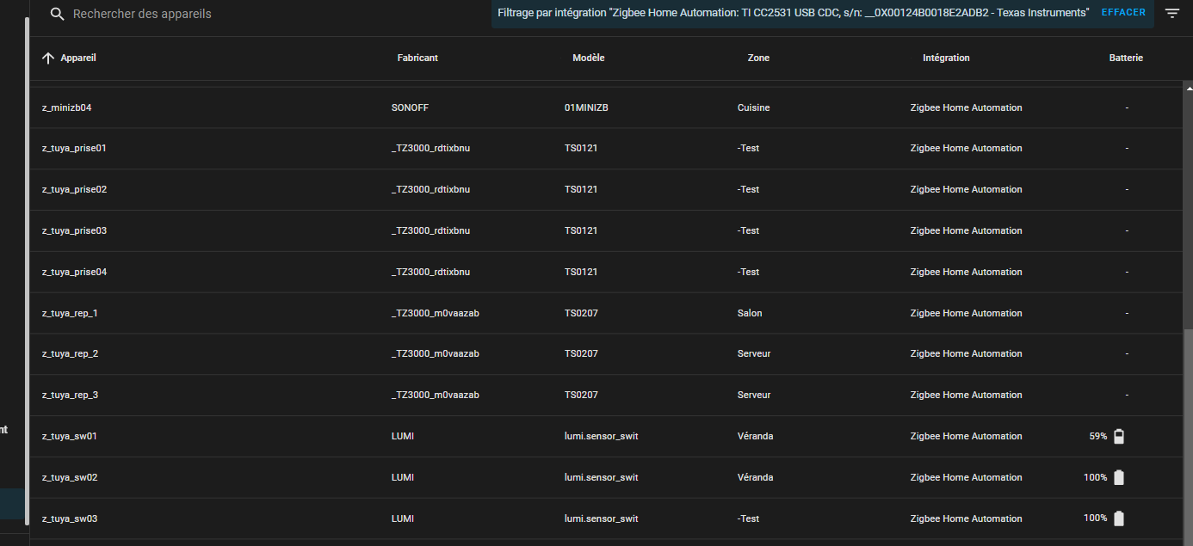Sort by the Batterie column header
This screenshot has width=1193, height=546.
tap(1126, 58)
